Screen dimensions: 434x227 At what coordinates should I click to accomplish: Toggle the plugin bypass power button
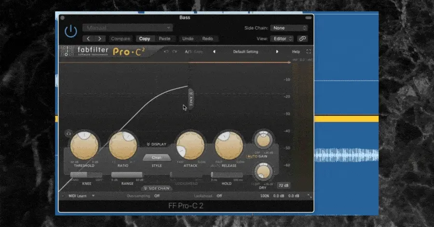[x=70, y=31]
